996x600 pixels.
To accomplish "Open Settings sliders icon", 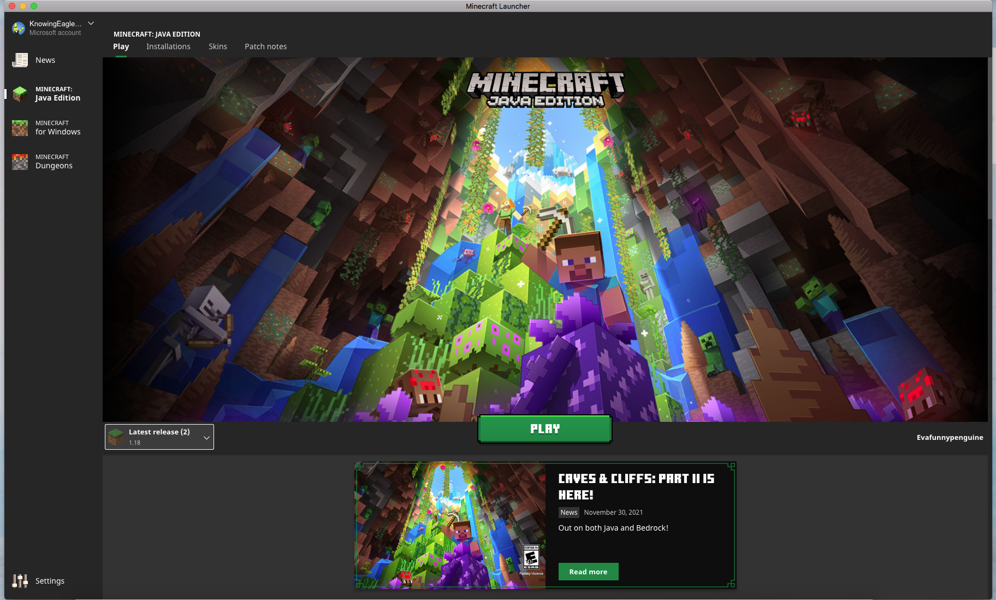I will tap(20, 581).
